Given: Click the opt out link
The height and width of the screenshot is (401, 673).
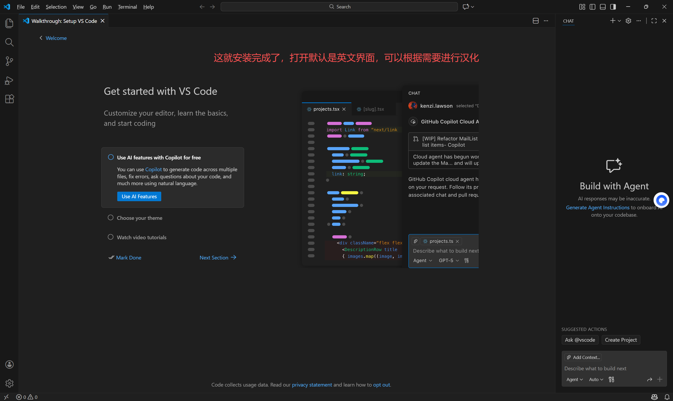Looking at the screenshot, I should point(382,384).
